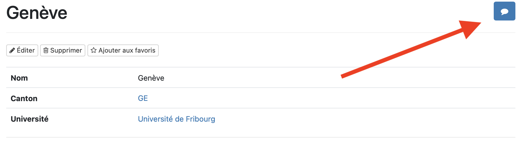The width and height of the screenshot is (520, 144).
Task: Click the word Fribourg in the university link
Action: (x=200, y=119)
